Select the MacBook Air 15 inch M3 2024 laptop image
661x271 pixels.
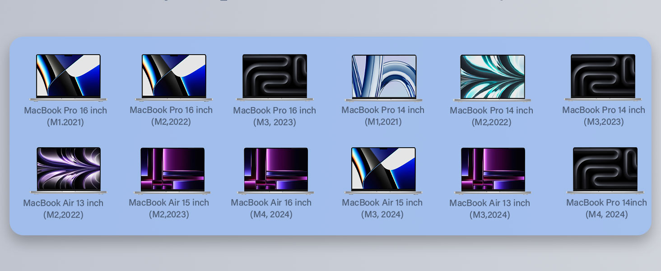(383, 168)
